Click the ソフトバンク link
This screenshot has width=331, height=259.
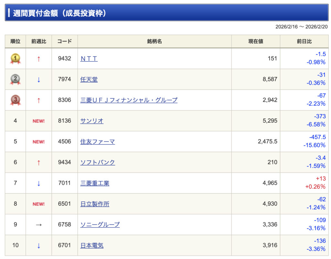(98, 162)
